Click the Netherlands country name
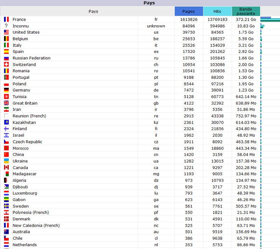280x249 pixels. click(x=24, y=245)
